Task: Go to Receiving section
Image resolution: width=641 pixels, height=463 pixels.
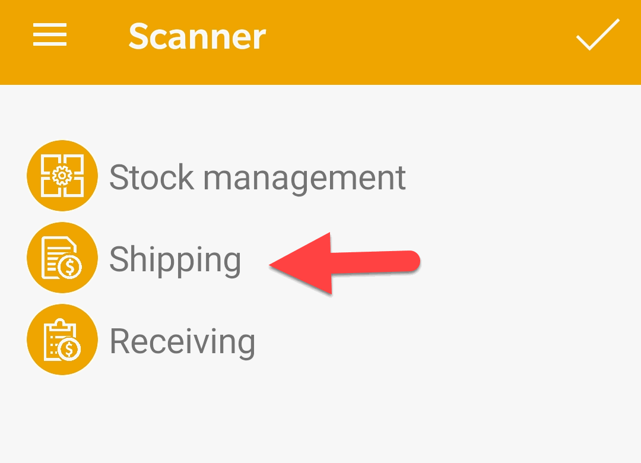Action: pyautogui.click(x=141, y=340)
